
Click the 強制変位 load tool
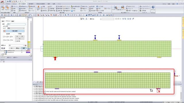(44, 11)
